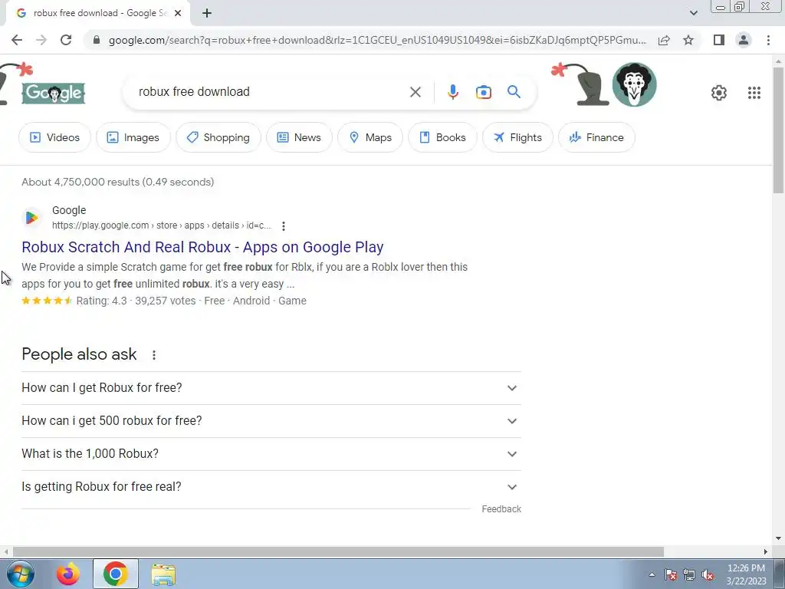Click the doodle portrait avatar
The image size is (785, 589).
(x=634, y=84)
